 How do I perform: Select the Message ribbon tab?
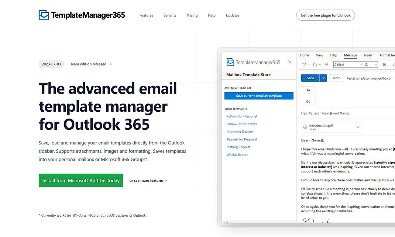click(x=350, y=55)
